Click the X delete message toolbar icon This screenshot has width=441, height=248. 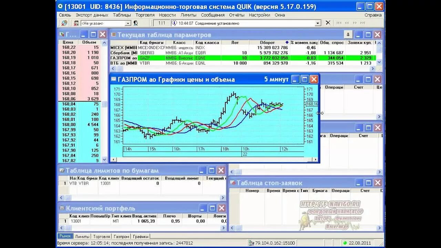pyautogui.click(x=328, y=23)
